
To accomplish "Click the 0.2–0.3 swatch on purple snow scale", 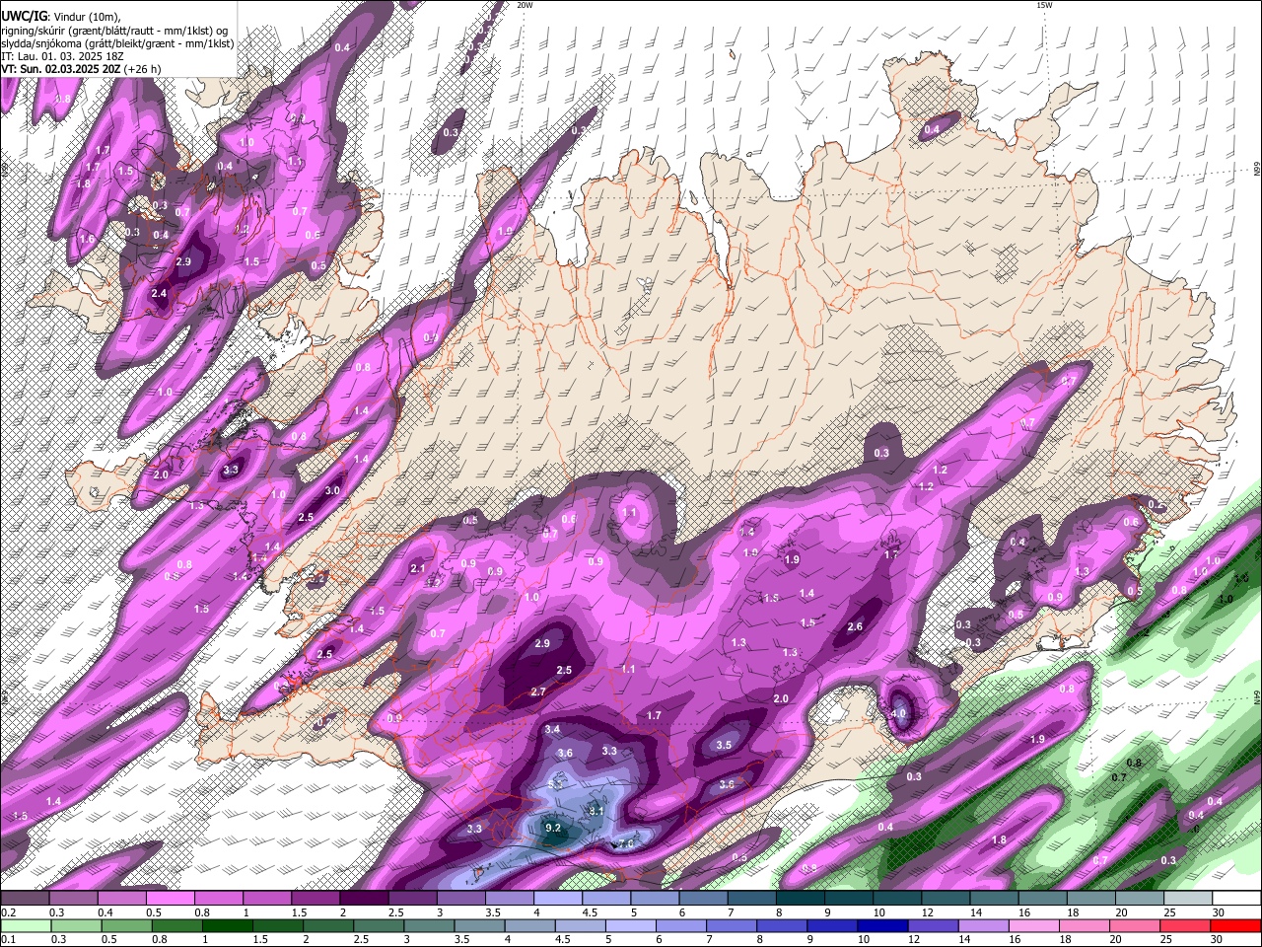I will [26, 899].
